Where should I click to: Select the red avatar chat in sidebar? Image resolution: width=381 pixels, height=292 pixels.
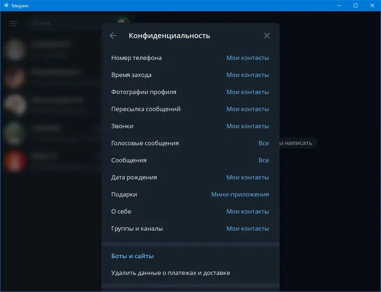point(15,161)
